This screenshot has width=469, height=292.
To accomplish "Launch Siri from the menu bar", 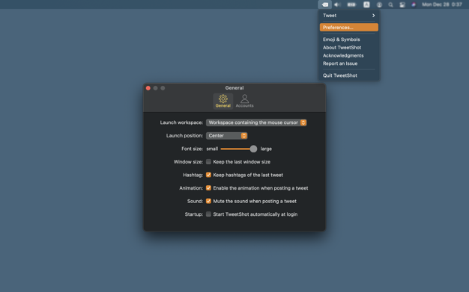I will point(414,4).
